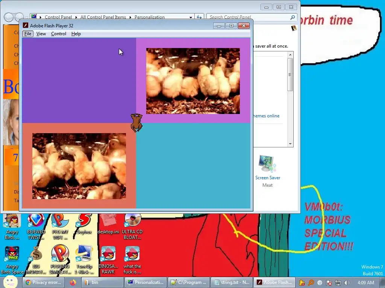Click the magnifier tray icon
The image size is (385, 288).
click(311, 283)
